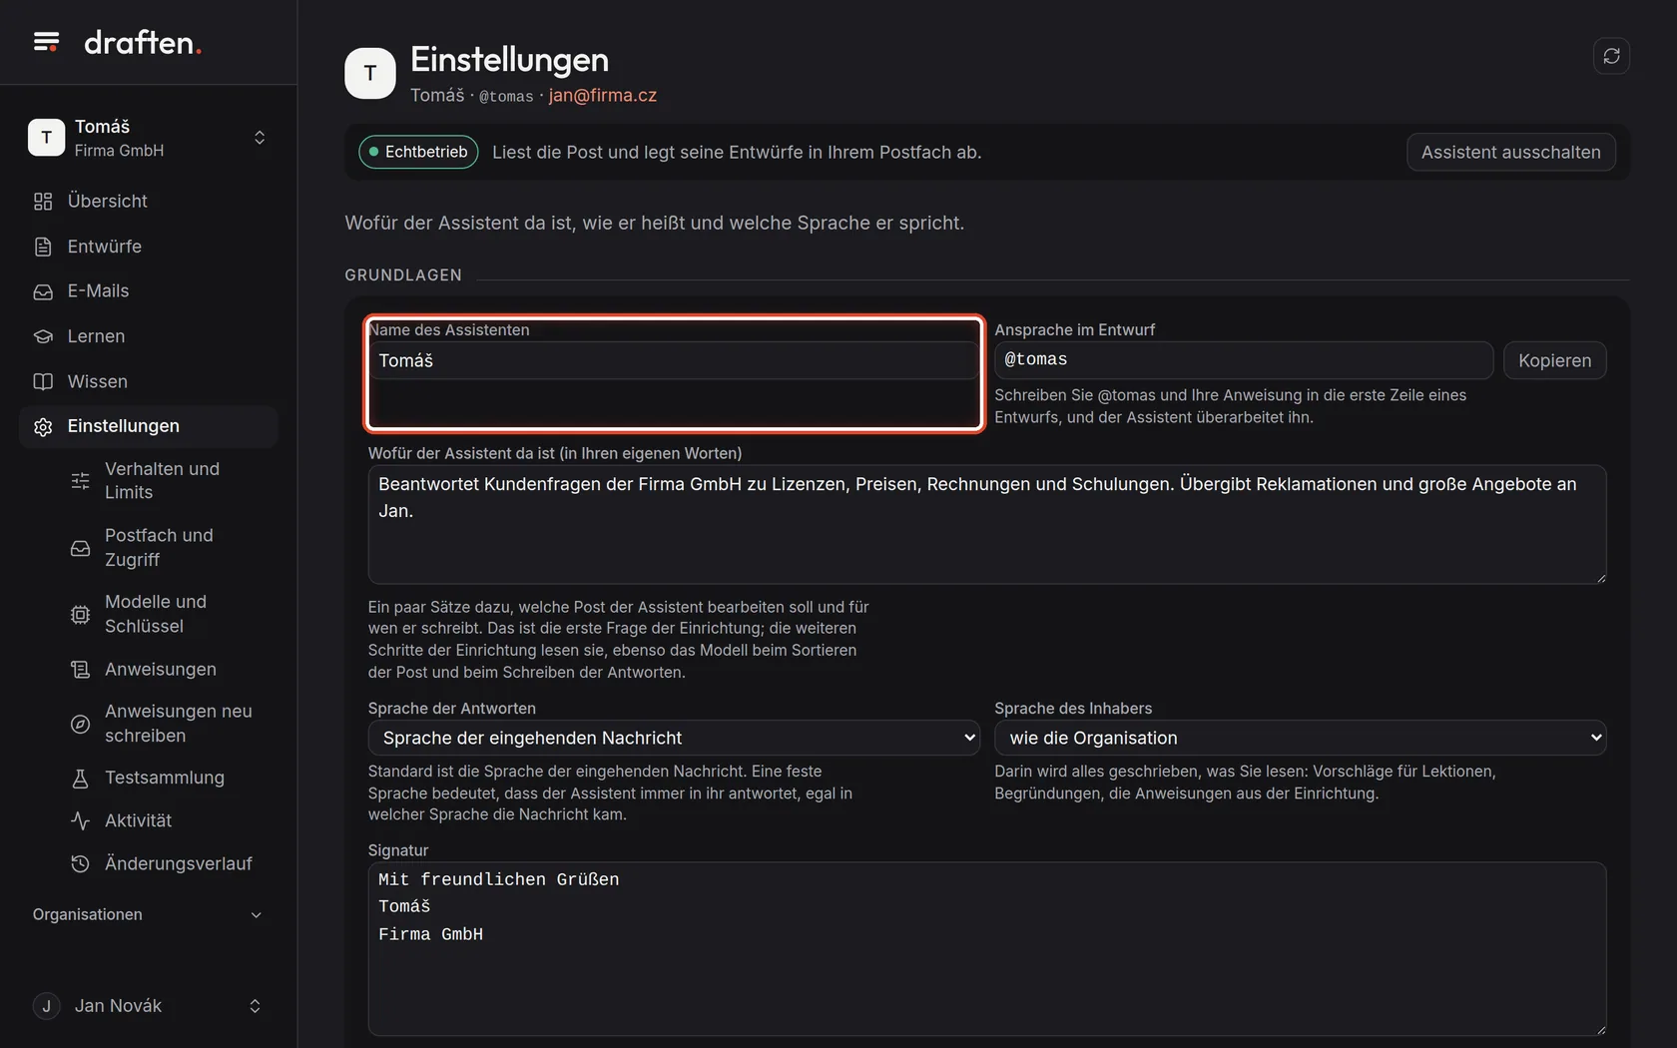Open the Tomáš Firma GmbH assistant switcher
This screenshot has width=1677, height=1048.
point(148,138)
